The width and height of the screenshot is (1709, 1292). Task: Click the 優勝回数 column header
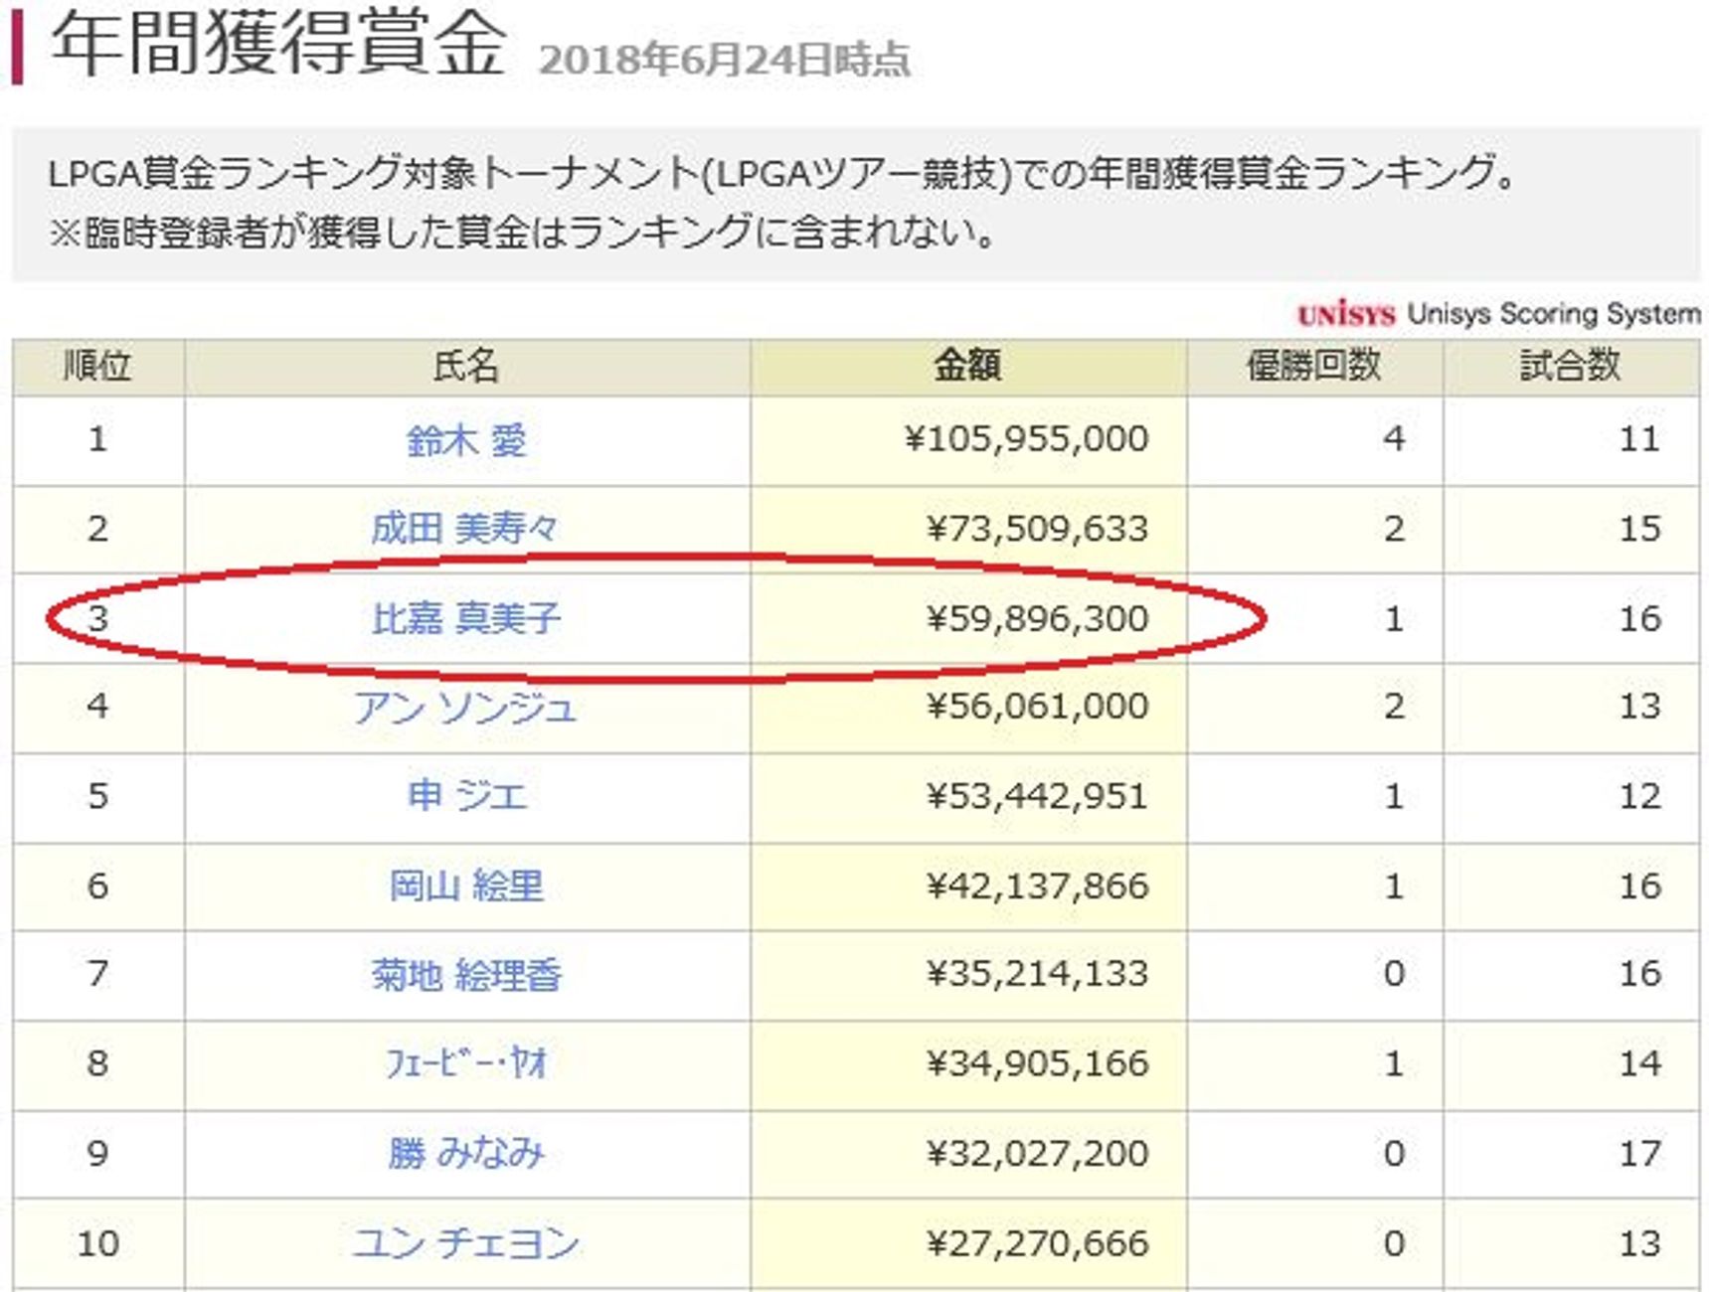1314,366
